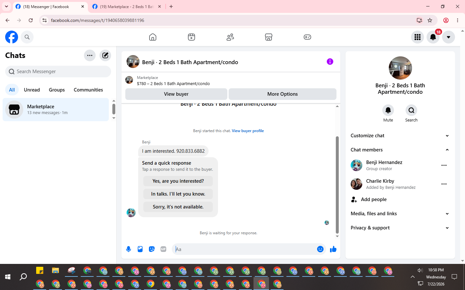The image size is (465, 290).
Task: Click Add people to the chat
Action: pos(400,199)
